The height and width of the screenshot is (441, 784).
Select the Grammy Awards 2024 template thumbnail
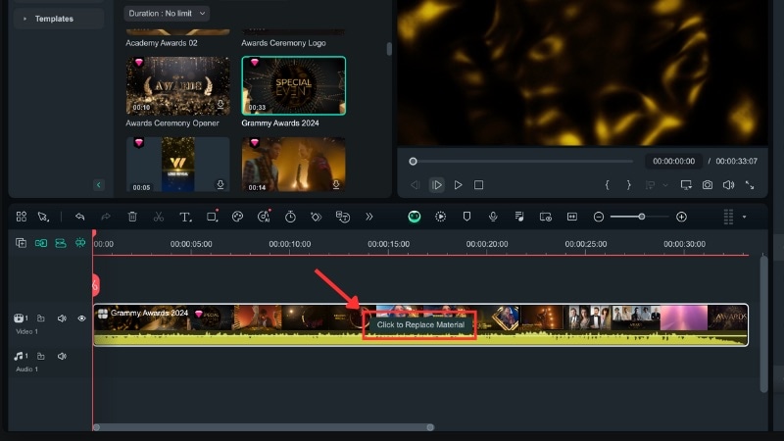click(x=293, y=86)
